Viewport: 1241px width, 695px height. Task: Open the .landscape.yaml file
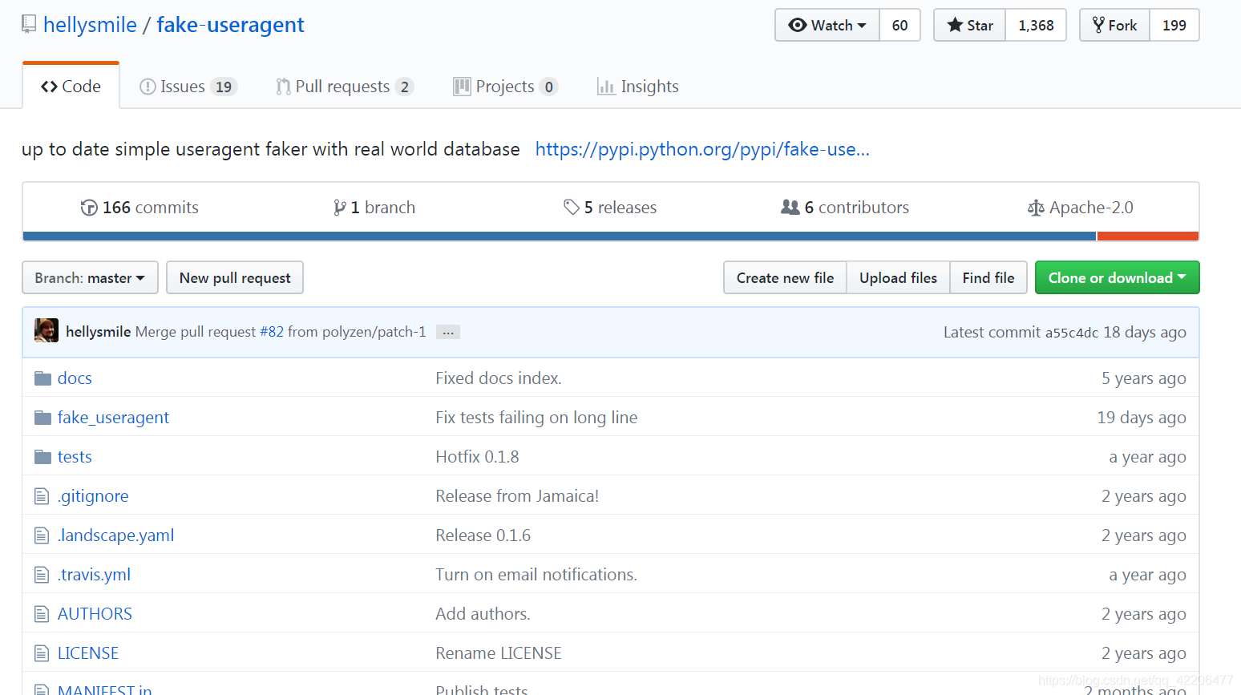tap(116, 535)
